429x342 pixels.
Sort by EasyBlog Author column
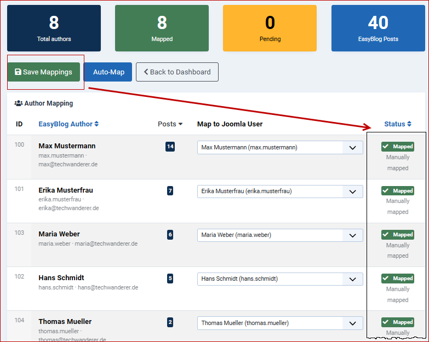[68, 124]
